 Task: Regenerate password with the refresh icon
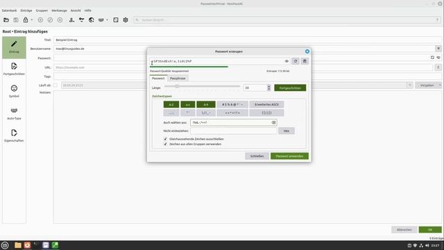point(296,61)
